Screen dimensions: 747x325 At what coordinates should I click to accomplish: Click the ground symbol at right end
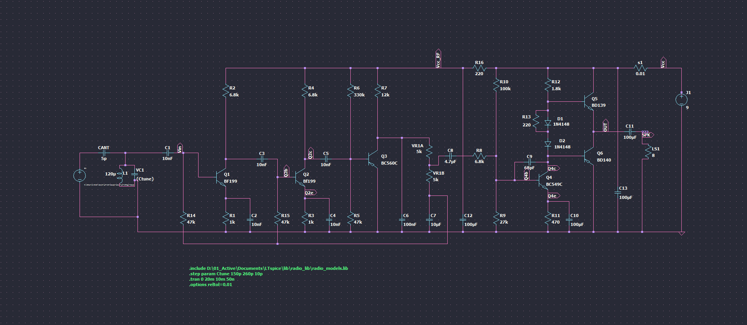tap(681, 234)
